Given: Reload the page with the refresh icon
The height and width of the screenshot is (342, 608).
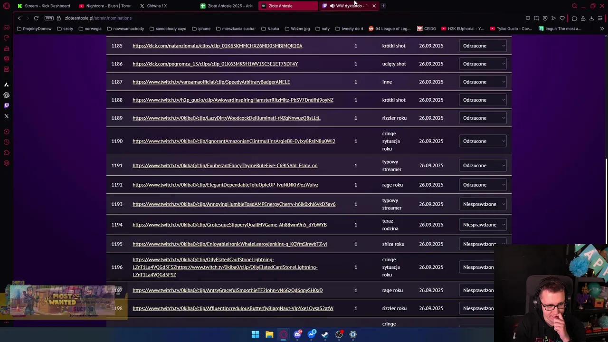Looking at the screenshot, I should (x=36, y=18).
